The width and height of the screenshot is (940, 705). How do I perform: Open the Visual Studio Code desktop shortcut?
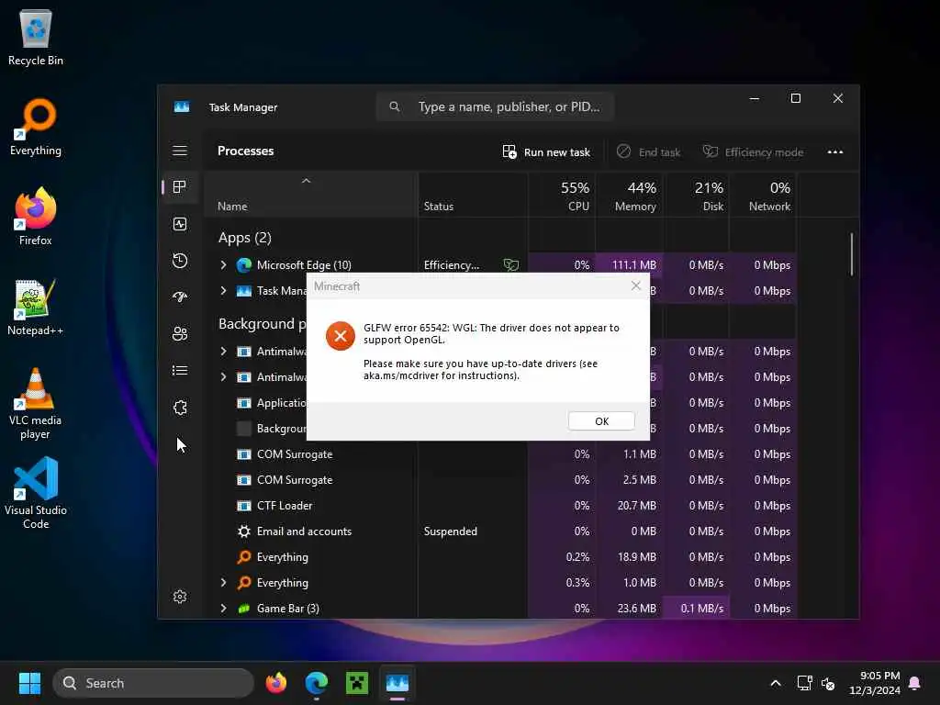[36, 493]
